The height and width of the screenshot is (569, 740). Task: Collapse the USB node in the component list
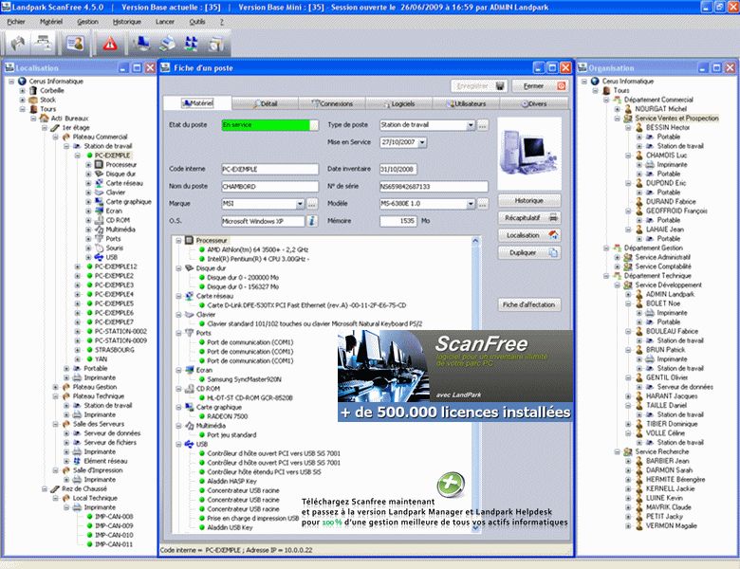[179, 445]
